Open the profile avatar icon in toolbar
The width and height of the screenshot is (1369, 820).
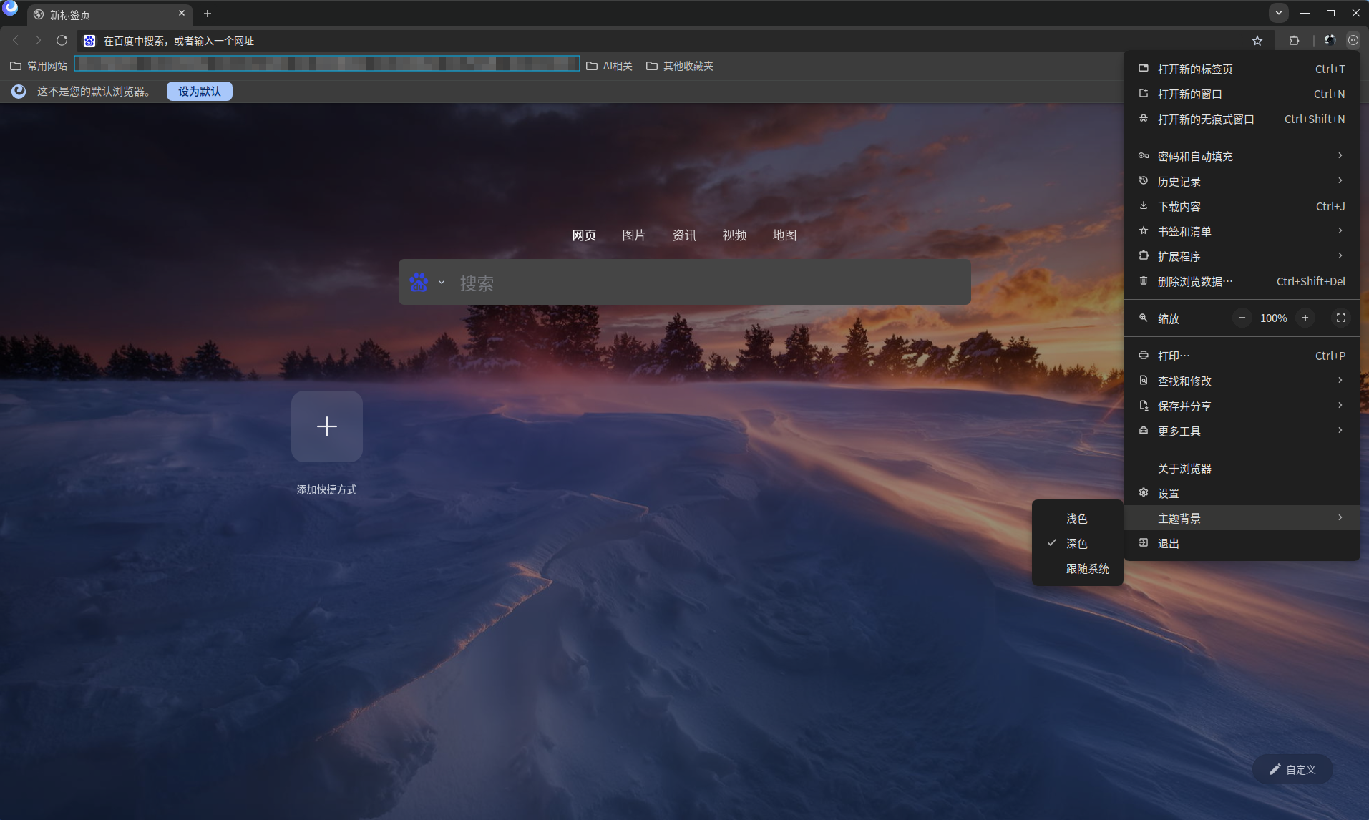pyautogui.click(x=1330, y=40)
